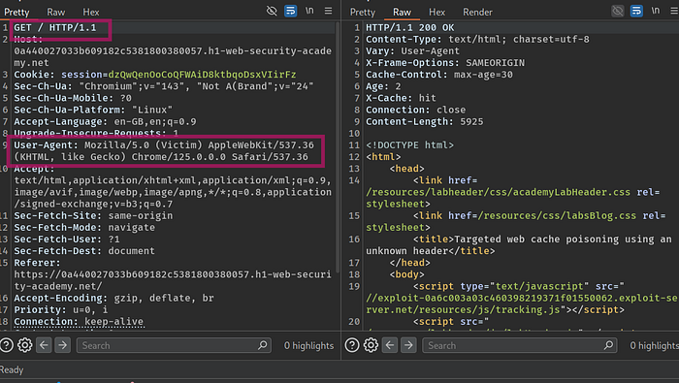Select response panel Raw tab

pyautogui.click(x=402, y=12)
